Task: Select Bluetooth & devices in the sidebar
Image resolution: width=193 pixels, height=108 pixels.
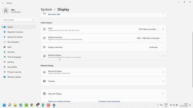Action: tap(19, 32)
